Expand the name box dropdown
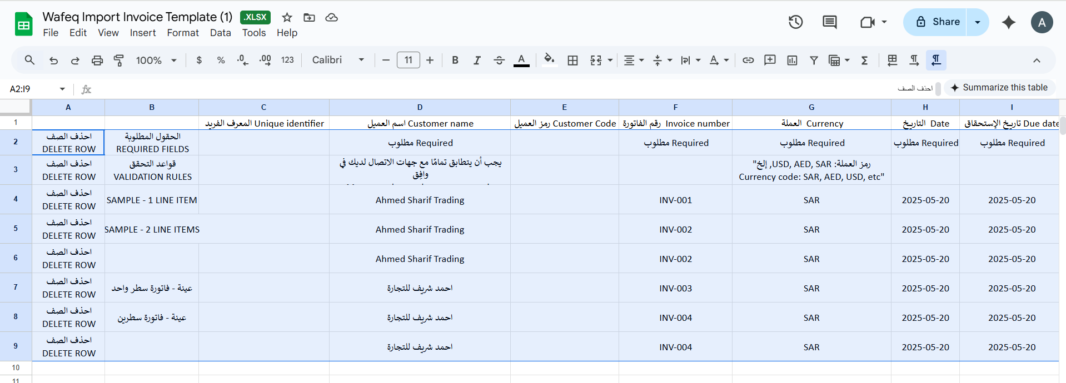 pos(62,89)
